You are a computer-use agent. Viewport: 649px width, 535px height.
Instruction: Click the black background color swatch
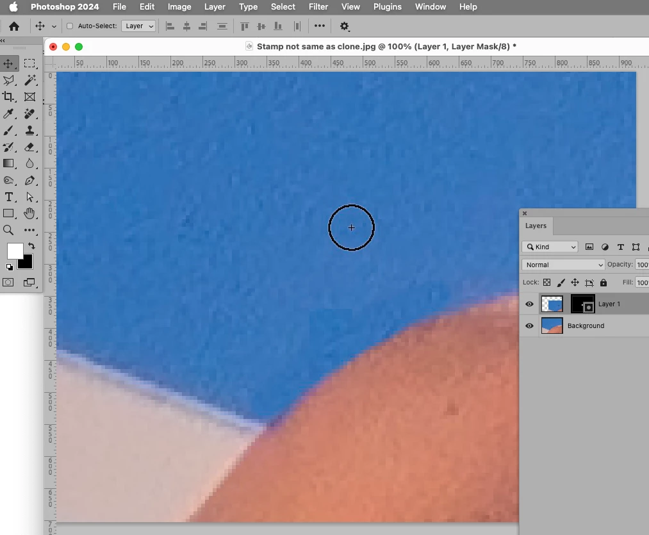(x=26, y=263)
